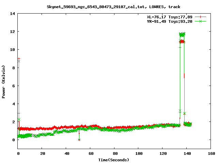
Task: Click the Time(Seconds) axis label
Action: (x=114, y=160)
